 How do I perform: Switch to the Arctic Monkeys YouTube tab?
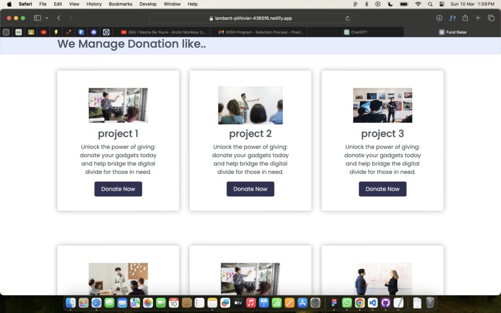click(163, 32)
